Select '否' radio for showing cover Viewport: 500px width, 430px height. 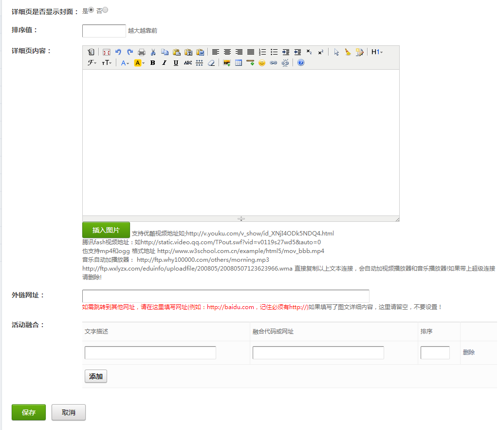[105, 10]
